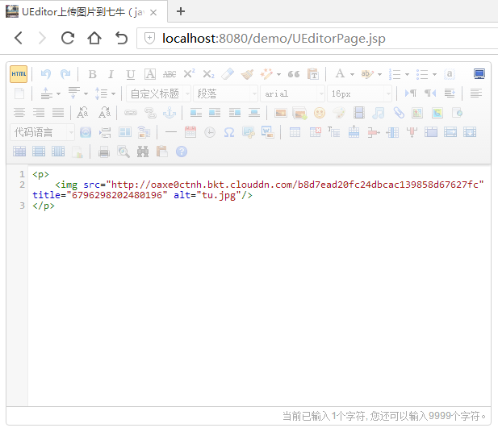The height and width of the screenshot is (432, 498).
Task: Toggle strikethrough ABC icon
Action: coord(169,74)
